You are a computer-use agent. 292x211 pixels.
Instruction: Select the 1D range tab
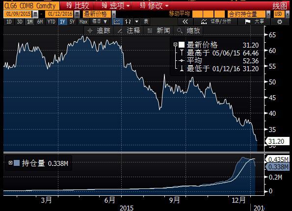(x=9, y=22)
